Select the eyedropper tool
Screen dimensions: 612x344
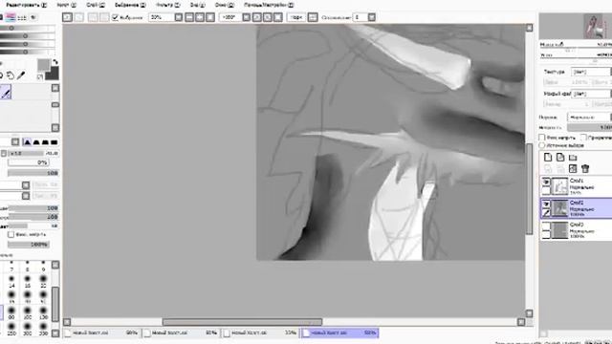pyautogui.click(x=21, y=75)
